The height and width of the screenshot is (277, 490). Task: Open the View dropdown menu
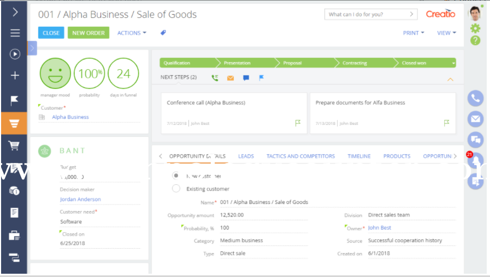[446, 33]
